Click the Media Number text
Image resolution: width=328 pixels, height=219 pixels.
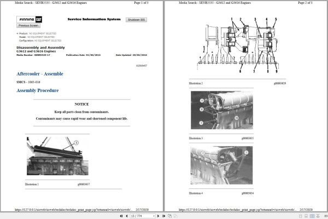tap(33, 55)
